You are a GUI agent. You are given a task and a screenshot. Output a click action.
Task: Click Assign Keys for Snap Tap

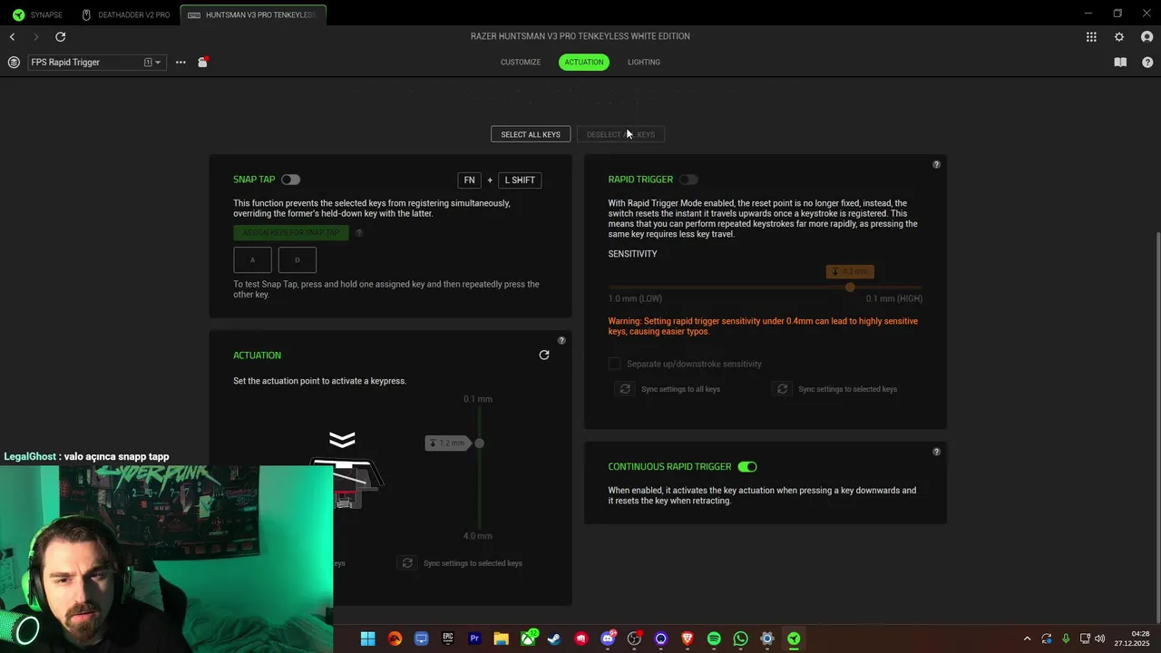290,233
